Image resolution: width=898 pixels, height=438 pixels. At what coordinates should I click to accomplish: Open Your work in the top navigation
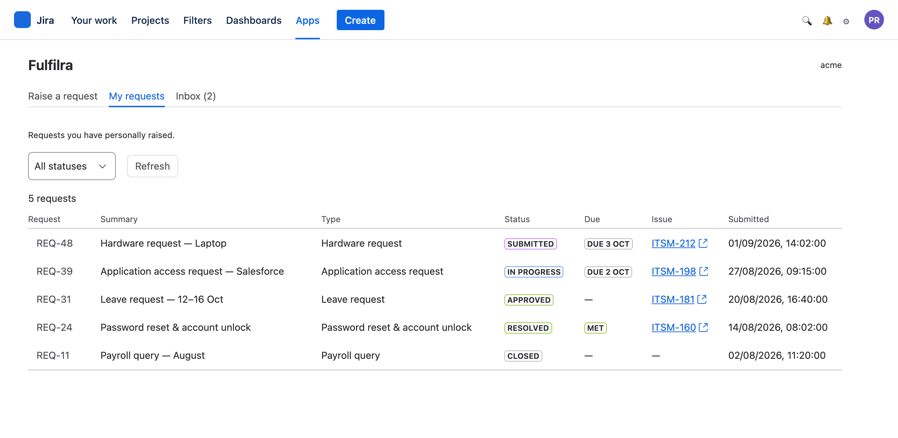coord(94,20)
